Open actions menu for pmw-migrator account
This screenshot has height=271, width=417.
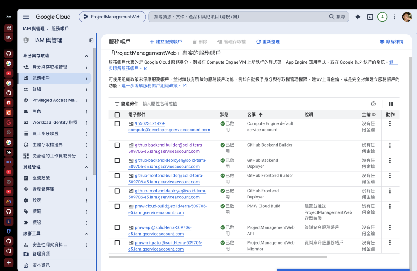click(x=390, y=243)
